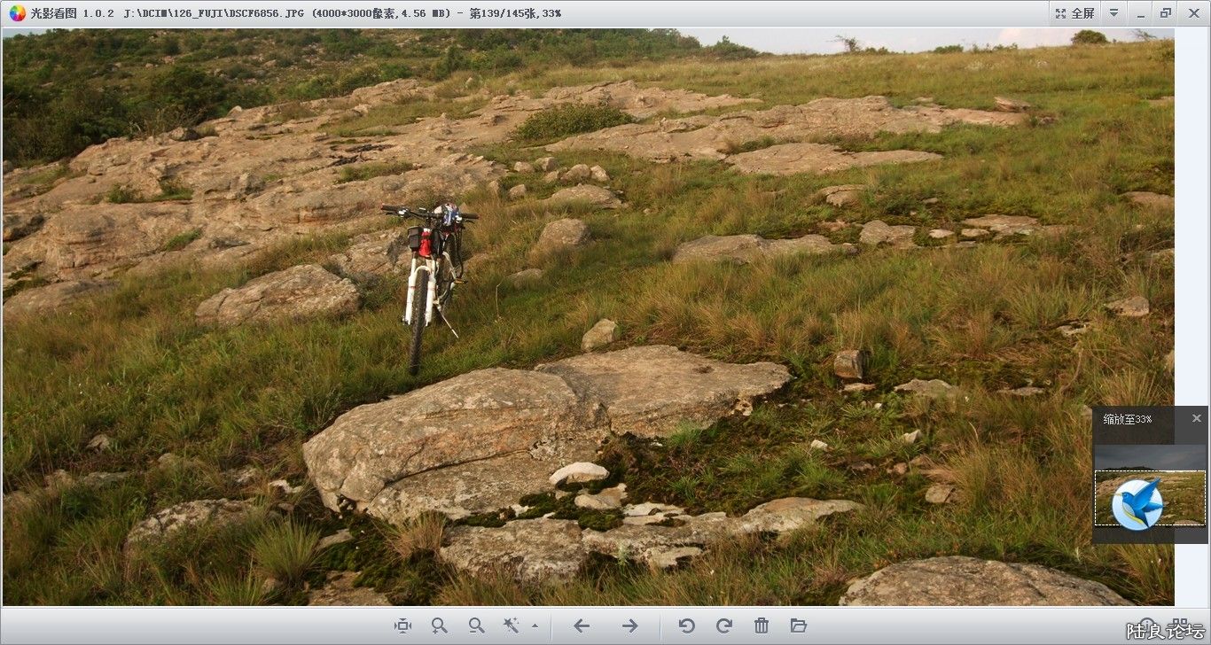
Task: Click the navigator thumbnail preview
Action: point(1150,498)
